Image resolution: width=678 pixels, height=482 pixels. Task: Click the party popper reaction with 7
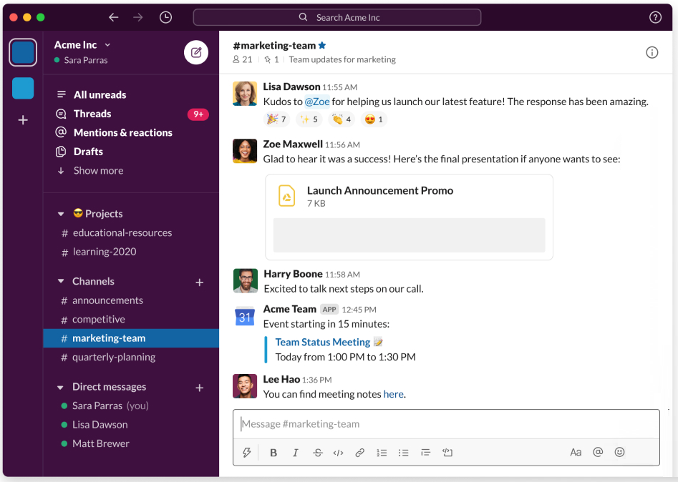click(276, 119)
